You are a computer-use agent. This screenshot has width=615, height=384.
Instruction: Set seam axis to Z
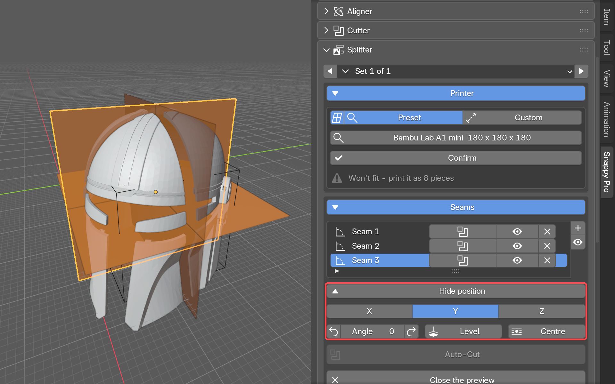[x=542, y=311]
